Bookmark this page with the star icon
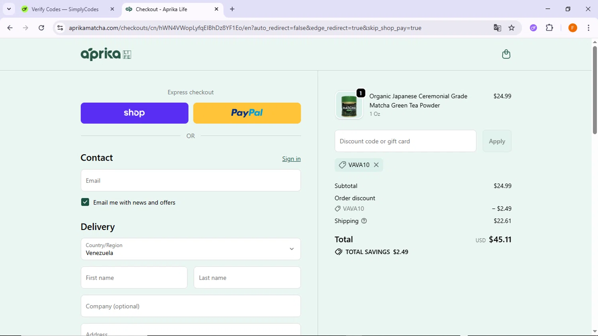Viewport: 598px width, 336px height. pyautogui.click(x=511, y=28)
